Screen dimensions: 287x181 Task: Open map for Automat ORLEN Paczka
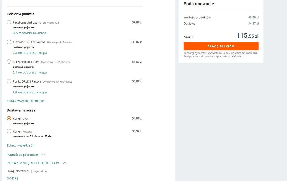click(x=30, y=53)
